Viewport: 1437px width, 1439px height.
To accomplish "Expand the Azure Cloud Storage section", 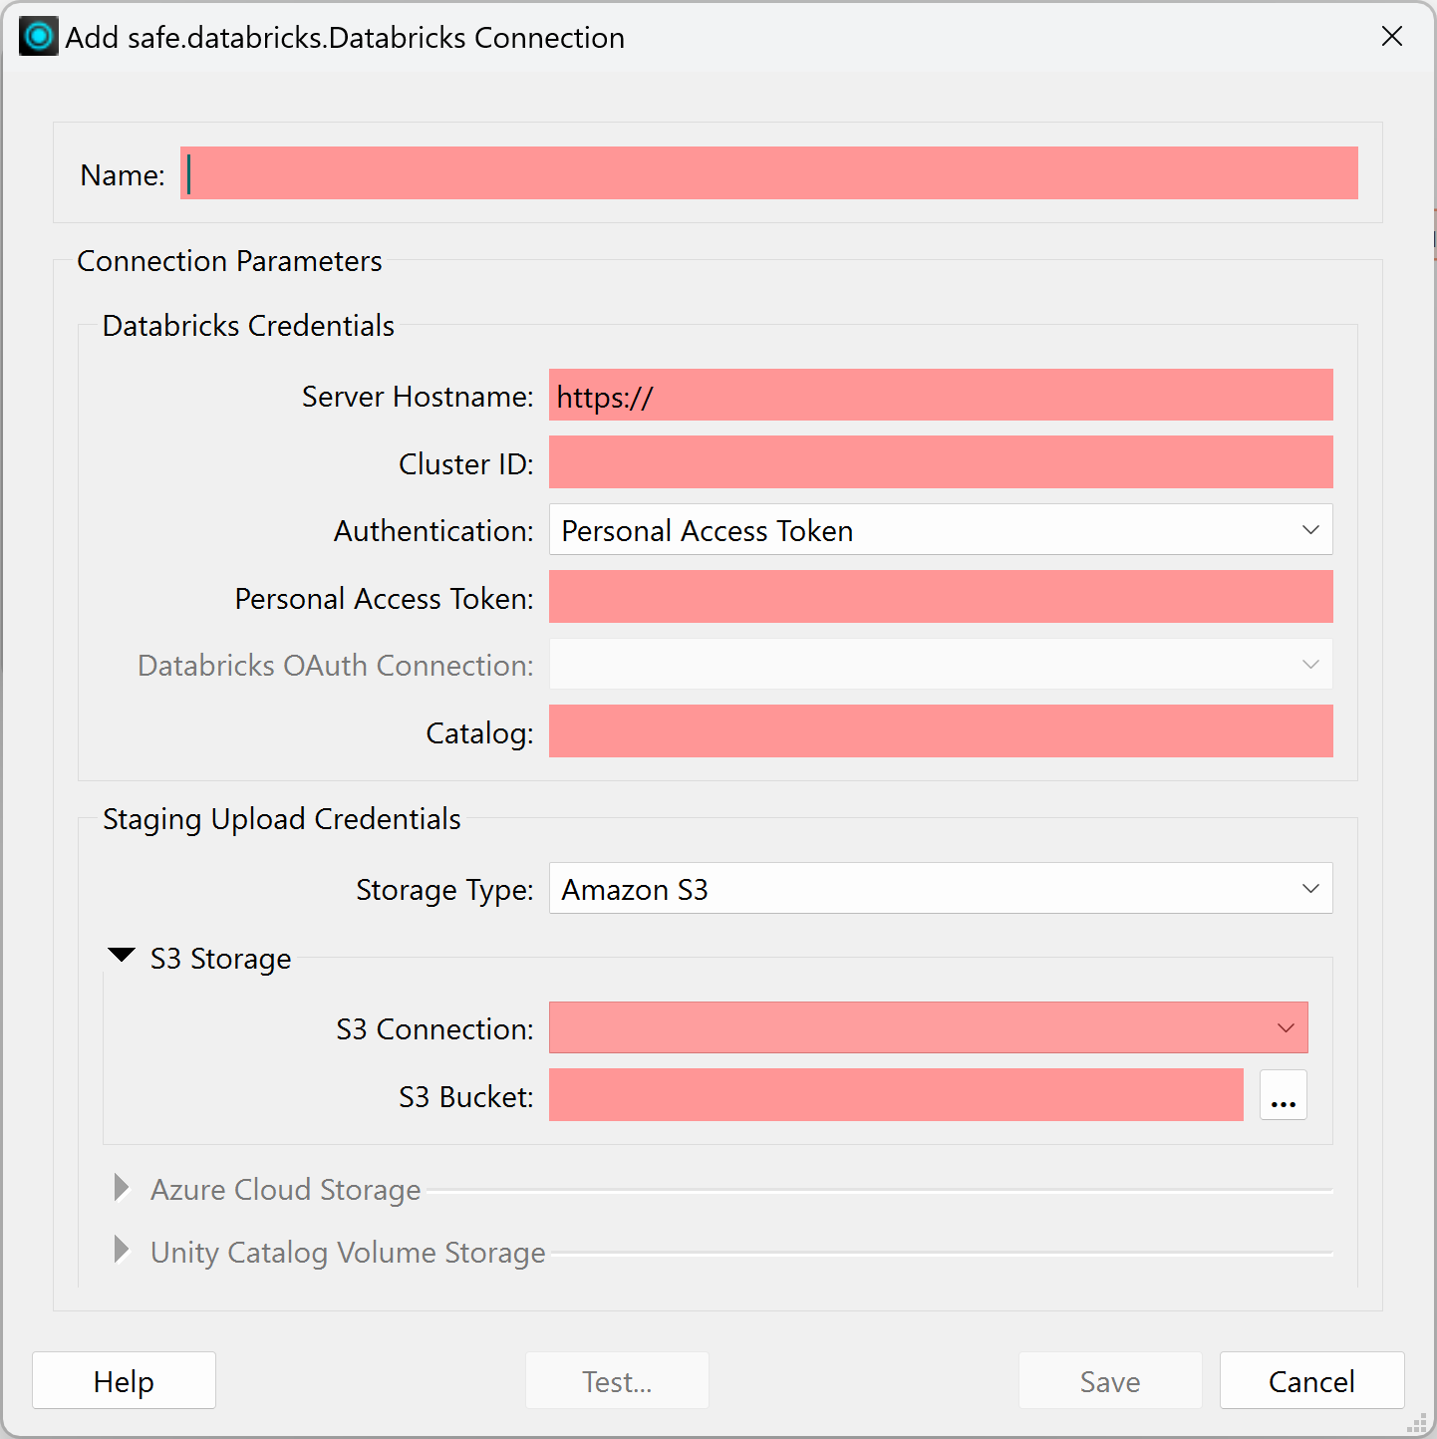I will tap(122, 1188).
